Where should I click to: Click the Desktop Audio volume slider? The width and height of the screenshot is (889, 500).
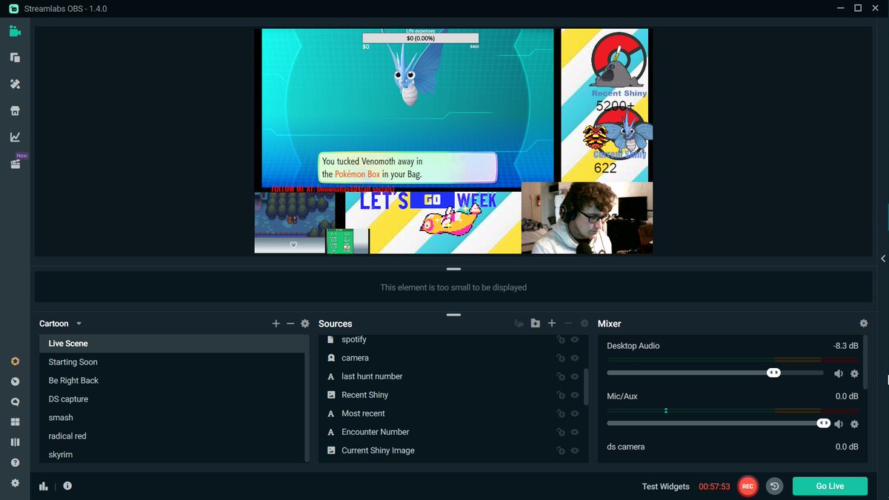point(715,373)
